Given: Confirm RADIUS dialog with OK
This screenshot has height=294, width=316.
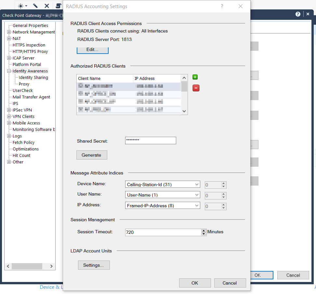Looking at the screenshot, I should point(195,283).
